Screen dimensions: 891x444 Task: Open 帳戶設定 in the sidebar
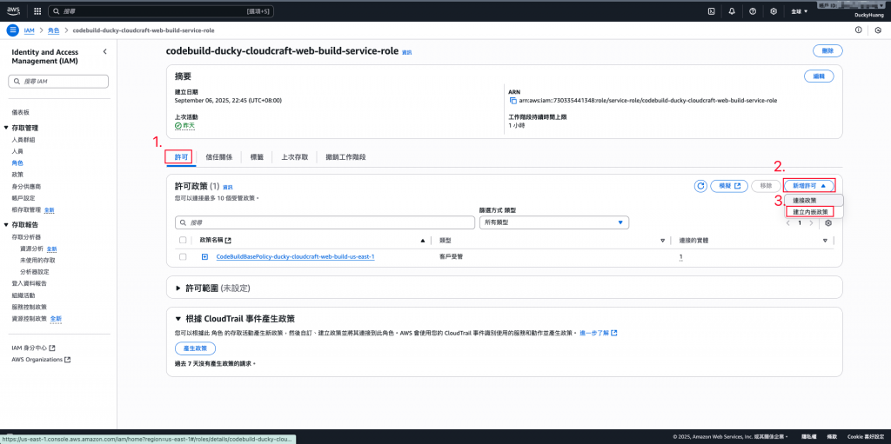[23, 198]
